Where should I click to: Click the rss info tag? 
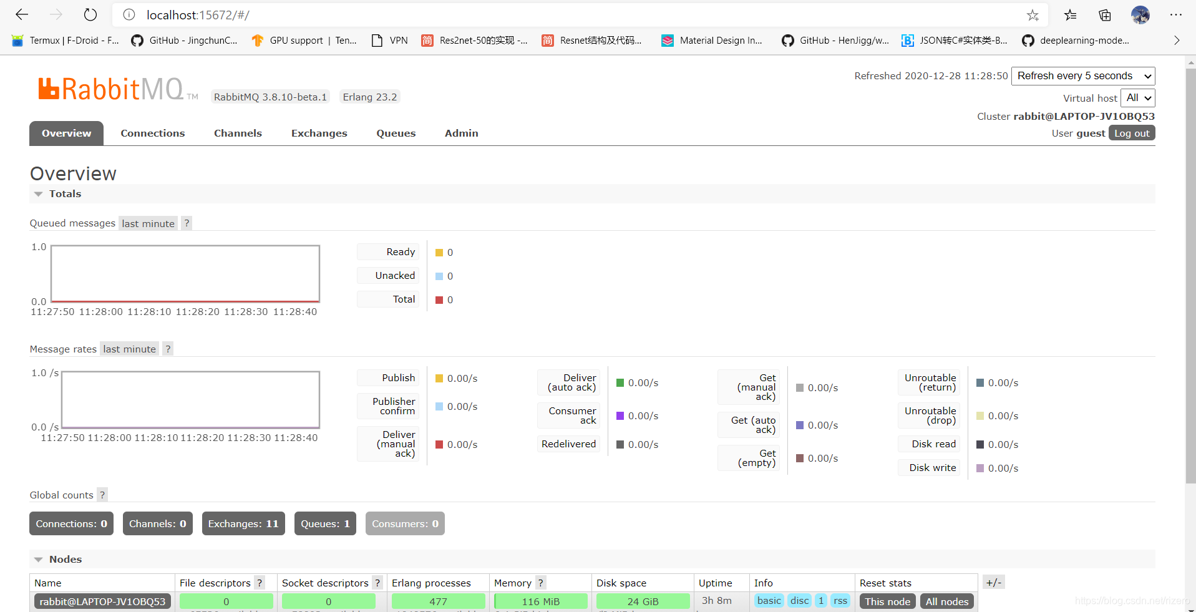(x=840, y=601)
